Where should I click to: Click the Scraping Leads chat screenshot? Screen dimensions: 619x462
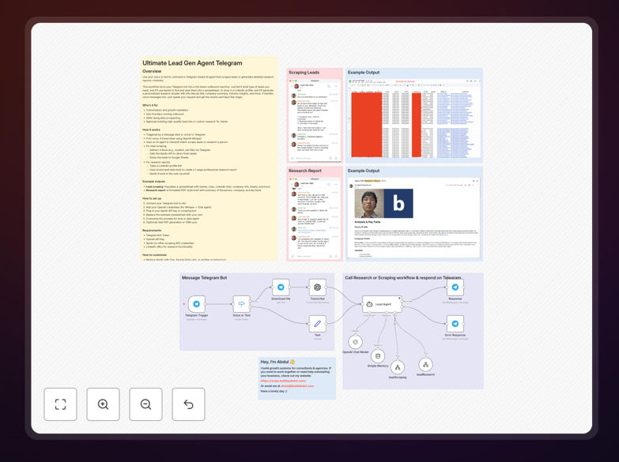314,119
